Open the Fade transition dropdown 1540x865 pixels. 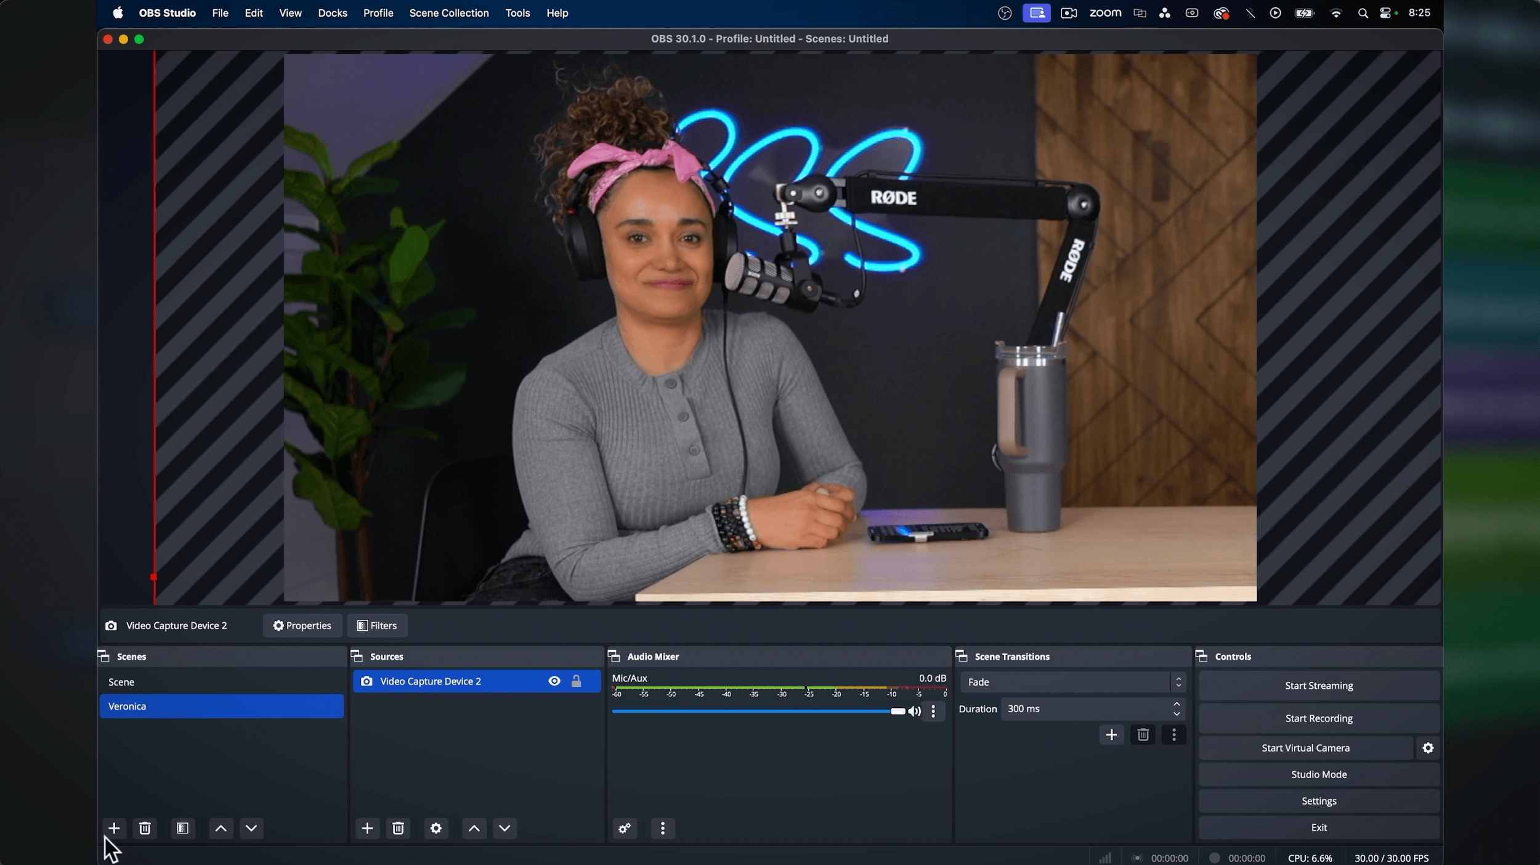(1072, 682)
